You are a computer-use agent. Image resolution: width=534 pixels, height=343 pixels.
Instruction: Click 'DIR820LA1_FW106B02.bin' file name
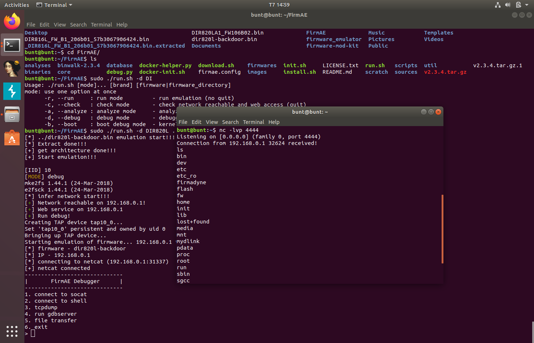[227, 33]
